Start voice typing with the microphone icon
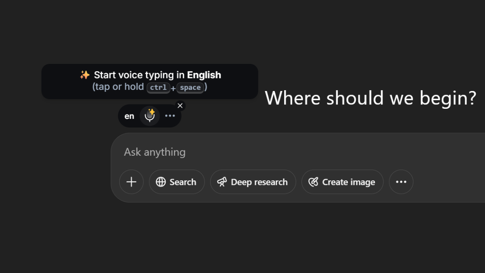This screenshot has width=485, height=273. tap(150, 116)
